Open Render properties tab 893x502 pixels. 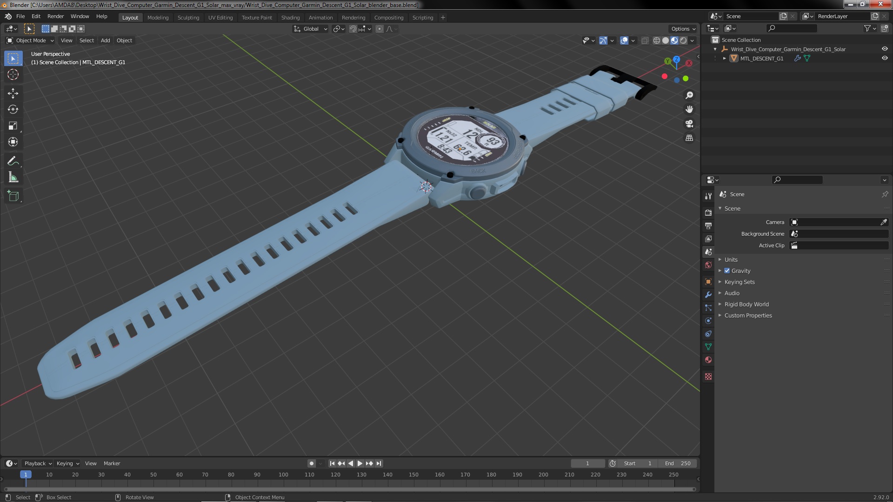coord(708,212)
